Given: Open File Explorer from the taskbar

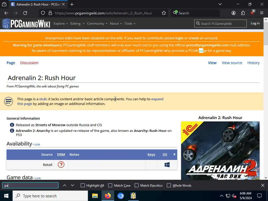Looking at the screenshot, I should pos(95,196).
